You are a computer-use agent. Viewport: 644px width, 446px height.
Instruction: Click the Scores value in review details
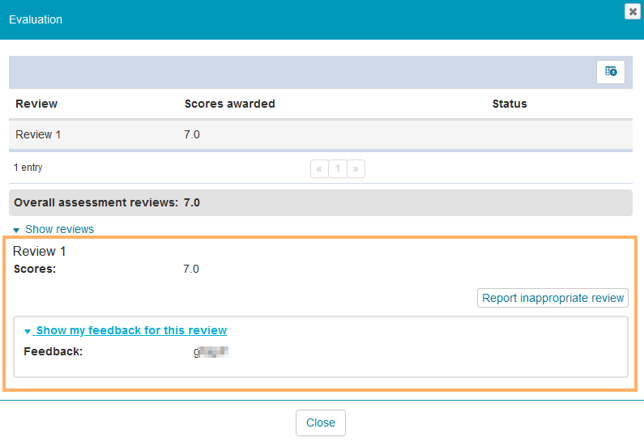[191, 269]
